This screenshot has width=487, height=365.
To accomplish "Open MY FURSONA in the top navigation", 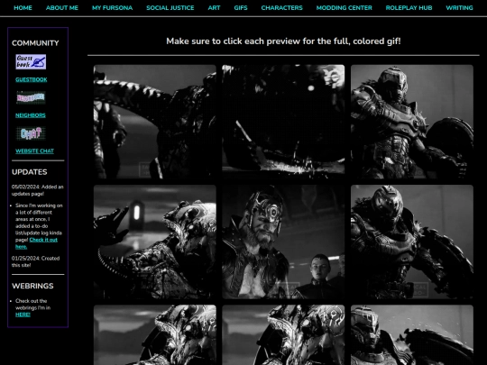I will (x=112, y=8).
